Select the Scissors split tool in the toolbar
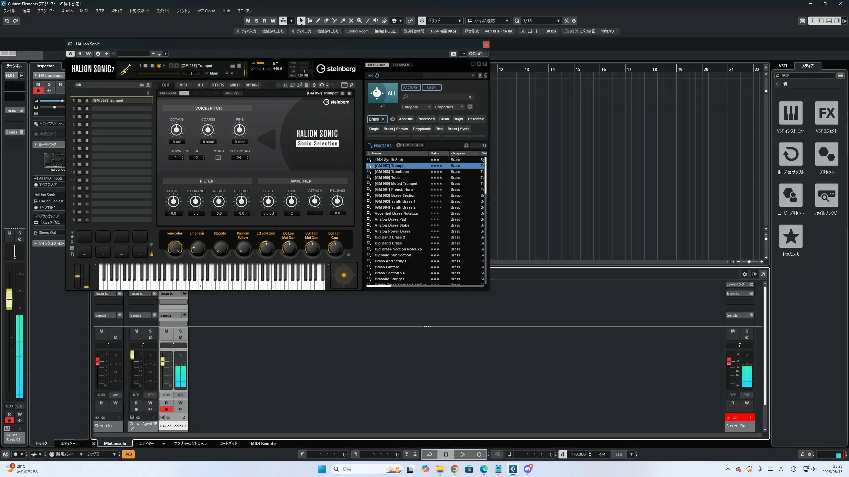Image resolution: width=849 pixels, height=477 pixels. pos(335,21)
